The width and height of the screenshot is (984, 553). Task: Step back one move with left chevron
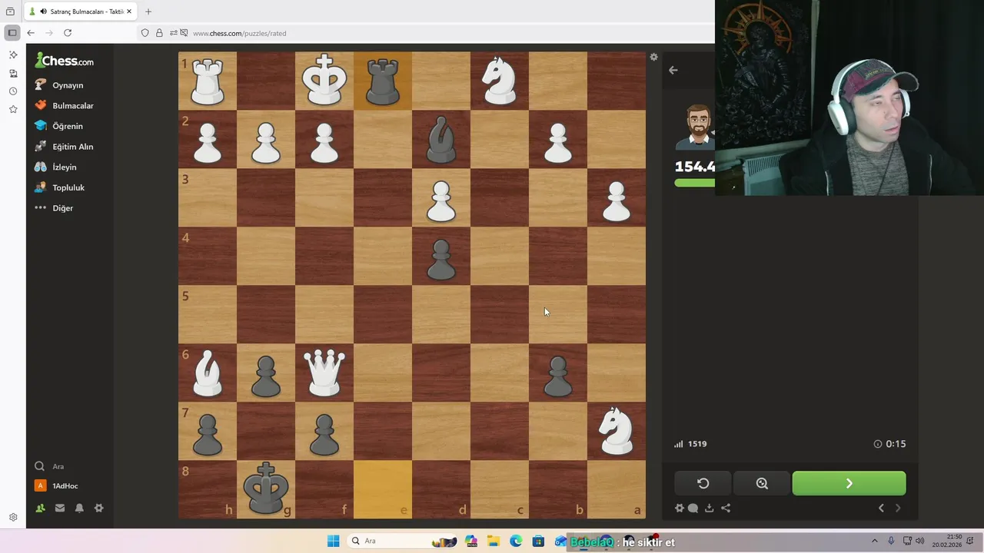click(x=881, y=508)
